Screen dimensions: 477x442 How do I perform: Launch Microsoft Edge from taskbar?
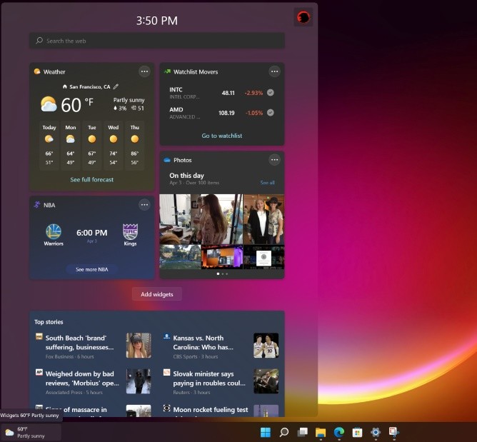click(x=339, y=432)
